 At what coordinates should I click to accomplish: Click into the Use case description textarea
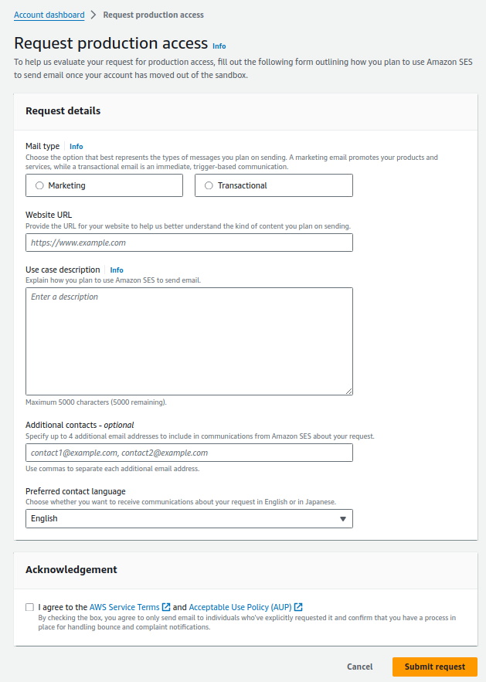click(189, 341)
